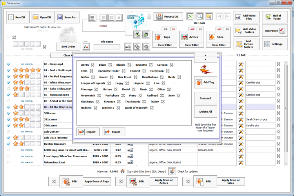Click the MISC text filter icon
The width and height of the screenshot is (294, 196).
point(86,47)
